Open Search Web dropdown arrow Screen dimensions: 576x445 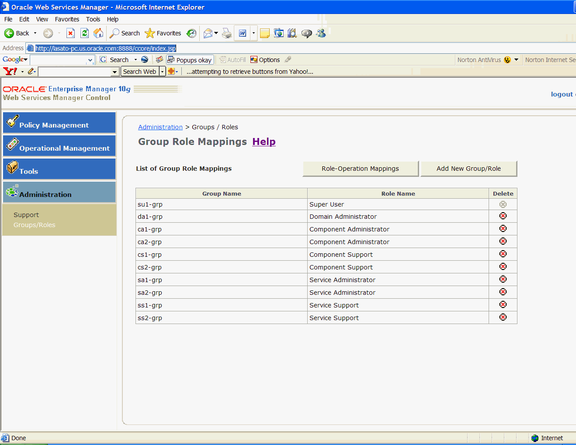tap(162, 72)
